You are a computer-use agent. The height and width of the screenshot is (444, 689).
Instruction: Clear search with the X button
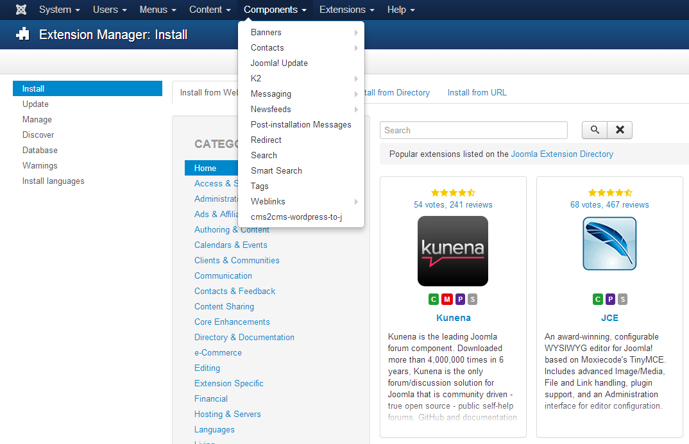click(620, 130)
